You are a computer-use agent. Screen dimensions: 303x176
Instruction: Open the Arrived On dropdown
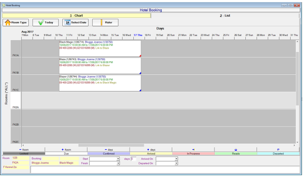click(176, 159)
